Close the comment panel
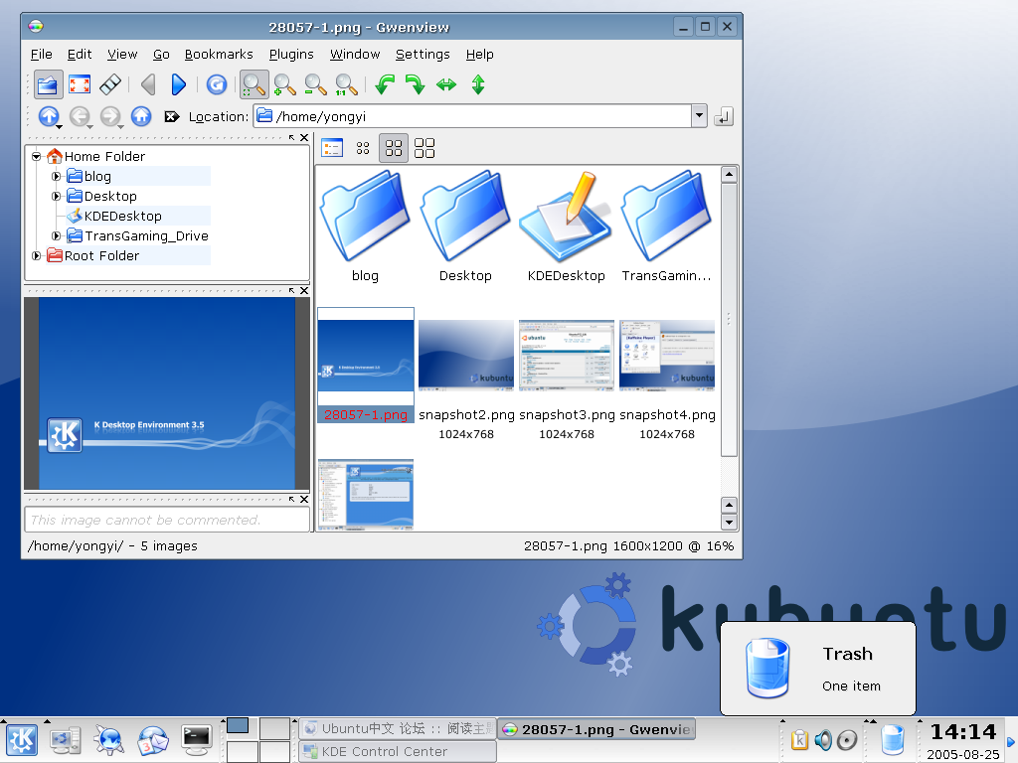1018x763 pixels. (304, 499)
